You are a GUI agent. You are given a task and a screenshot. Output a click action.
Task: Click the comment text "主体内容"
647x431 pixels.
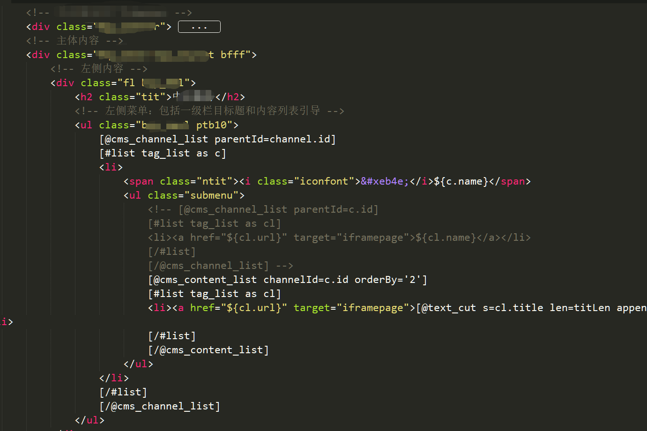tap(78, 41)
